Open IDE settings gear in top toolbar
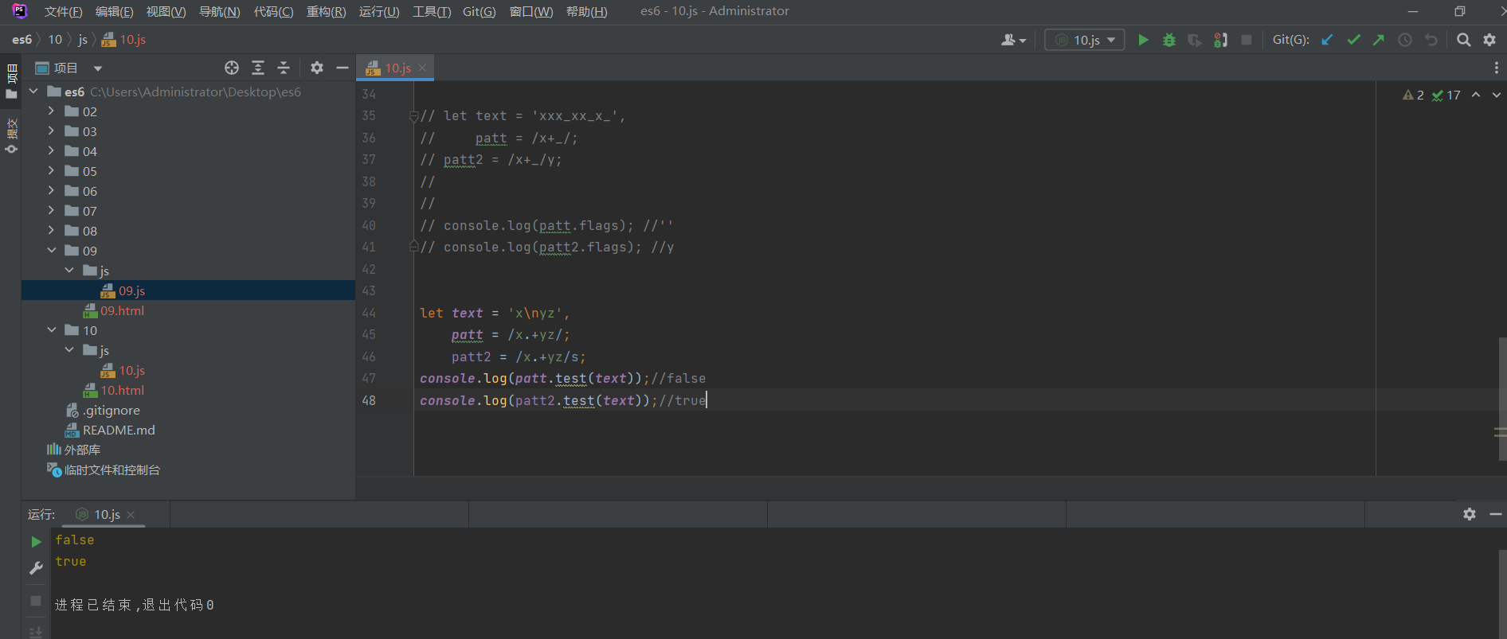The height and width of the screenshot is (639, 1507). (1489, 40)
